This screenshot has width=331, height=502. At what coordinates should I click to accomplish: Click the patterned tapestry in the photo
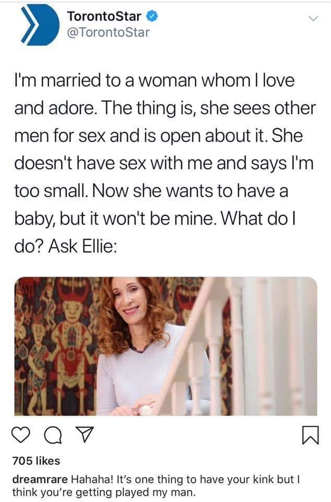57,346
